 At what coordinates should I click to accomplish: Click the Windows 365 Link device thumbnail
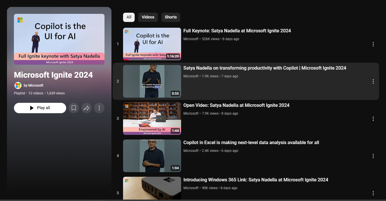click(x=152, y=188)
